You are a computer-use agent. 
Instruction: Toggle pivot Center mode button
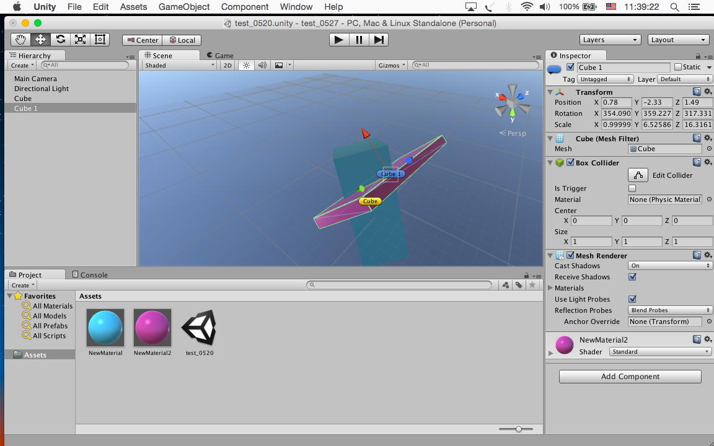pyautogui.click(x=143, y=40)
